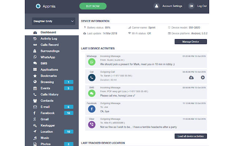The height and width of the screenshot is (146, 234).
Task: Open the Account Settings link
Action: click(172, 6)
